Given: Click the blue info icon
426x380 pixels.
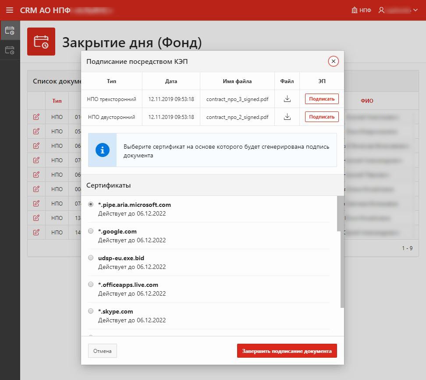Looking at the screenshot, I should [103, 150].
